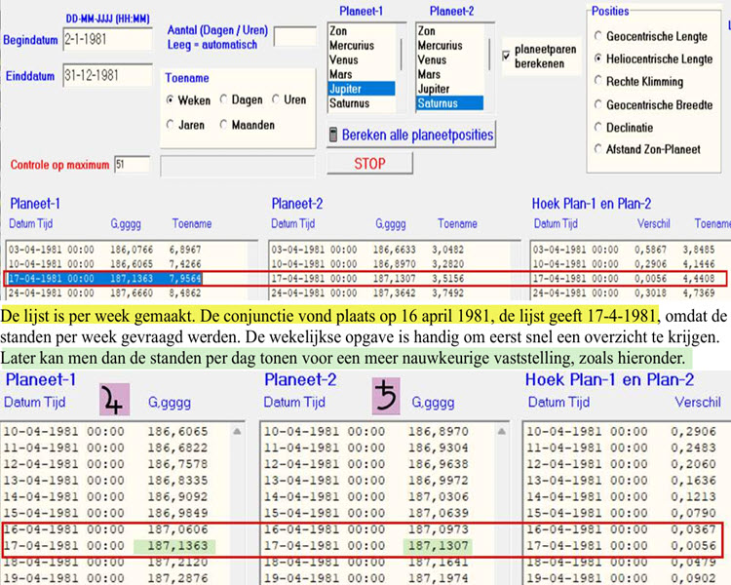731x585 pixels.
Task: Click scroll-up arrow of the daily Jupiter list
Action: [x=237, y=432]
